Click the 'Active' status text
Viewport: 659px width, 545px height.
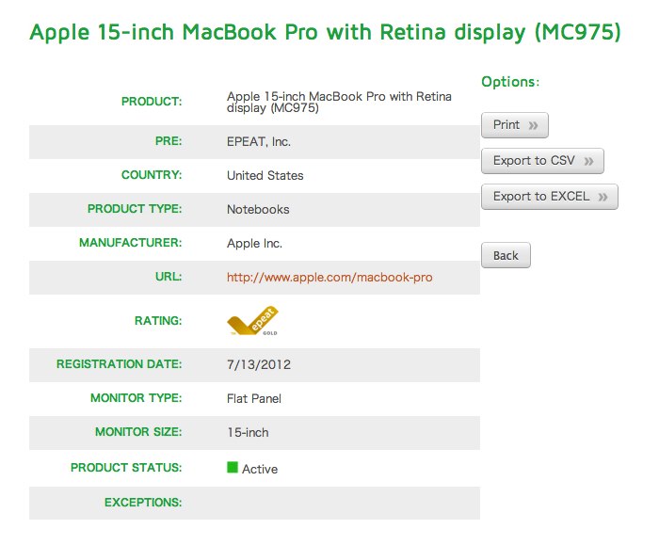coord(260,469)
